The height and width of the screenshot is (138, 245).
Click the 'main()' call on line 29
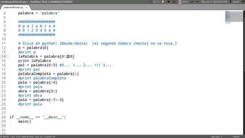point(24,122)
